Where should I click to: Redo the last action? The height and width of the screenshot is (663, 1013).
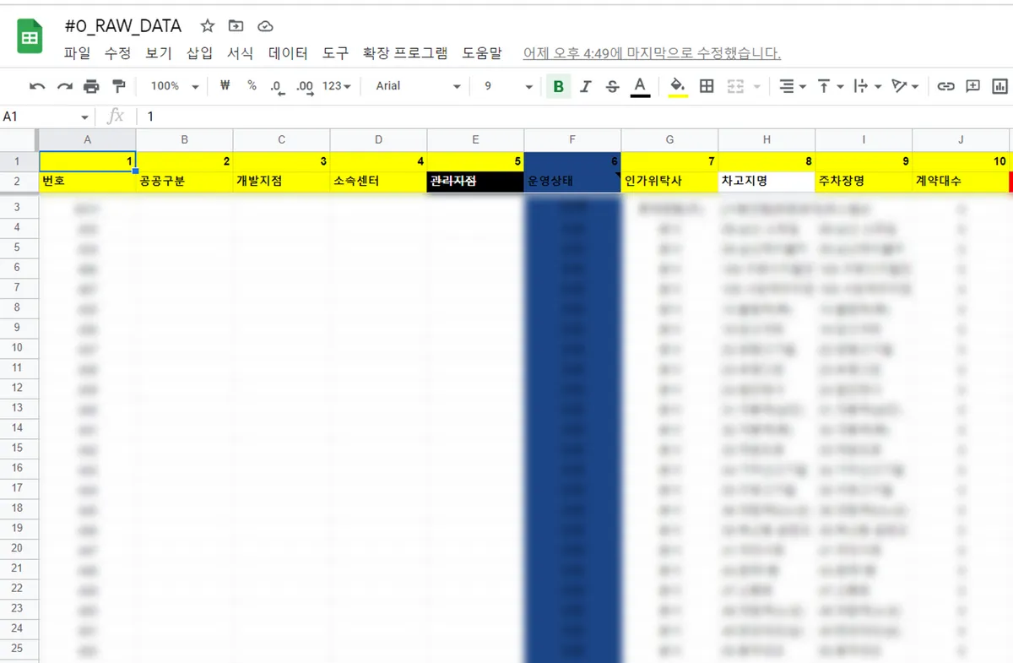[64, 86]
